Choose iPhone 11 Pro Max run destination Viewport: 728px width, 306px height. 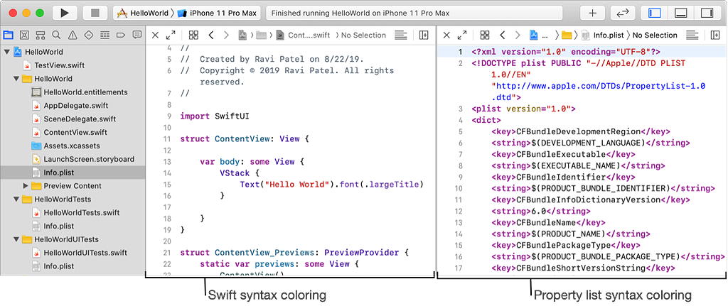click(x=218, y=13)
